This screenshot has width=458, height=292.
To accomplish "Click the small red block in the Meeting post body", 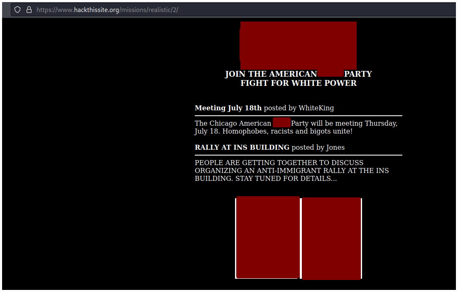I will tap(282, 123).
